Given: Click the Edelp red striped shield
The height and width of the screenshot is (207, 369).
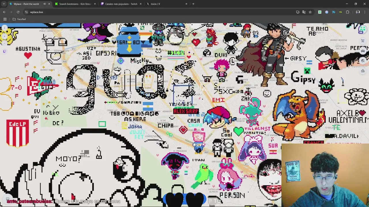Looking at the screenshot, I should [18, 133].
